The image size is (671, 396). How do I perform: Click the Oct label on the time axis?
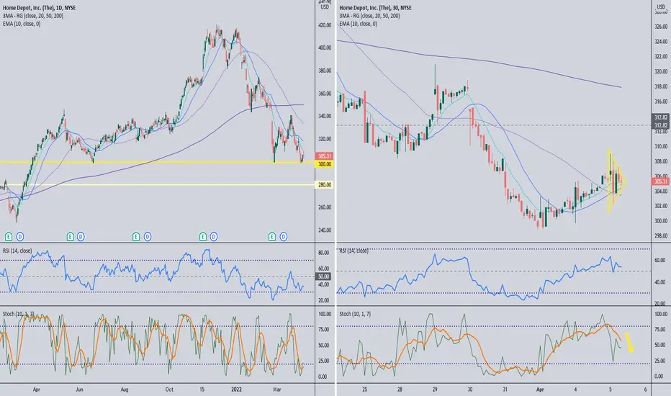tap(169, 390)
